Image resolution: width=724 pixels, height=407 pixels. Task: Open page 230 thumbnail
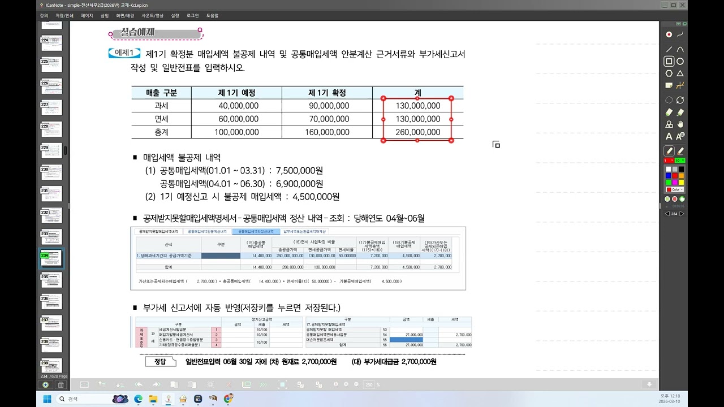point(51,171)
